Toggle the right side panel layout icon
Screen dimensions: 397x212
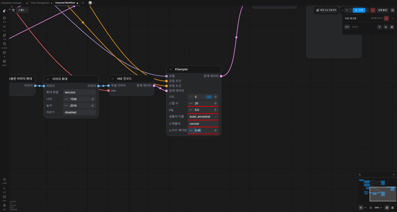pos(392,10)
